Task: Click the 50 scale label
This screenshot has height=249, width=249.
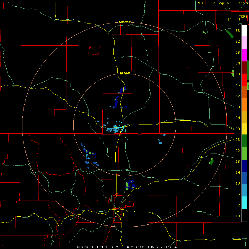Action: coord(238,74)
